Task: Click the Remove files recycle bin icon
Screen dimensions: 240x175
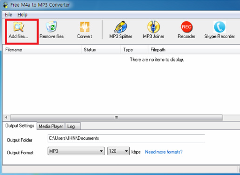Action: 52,27
